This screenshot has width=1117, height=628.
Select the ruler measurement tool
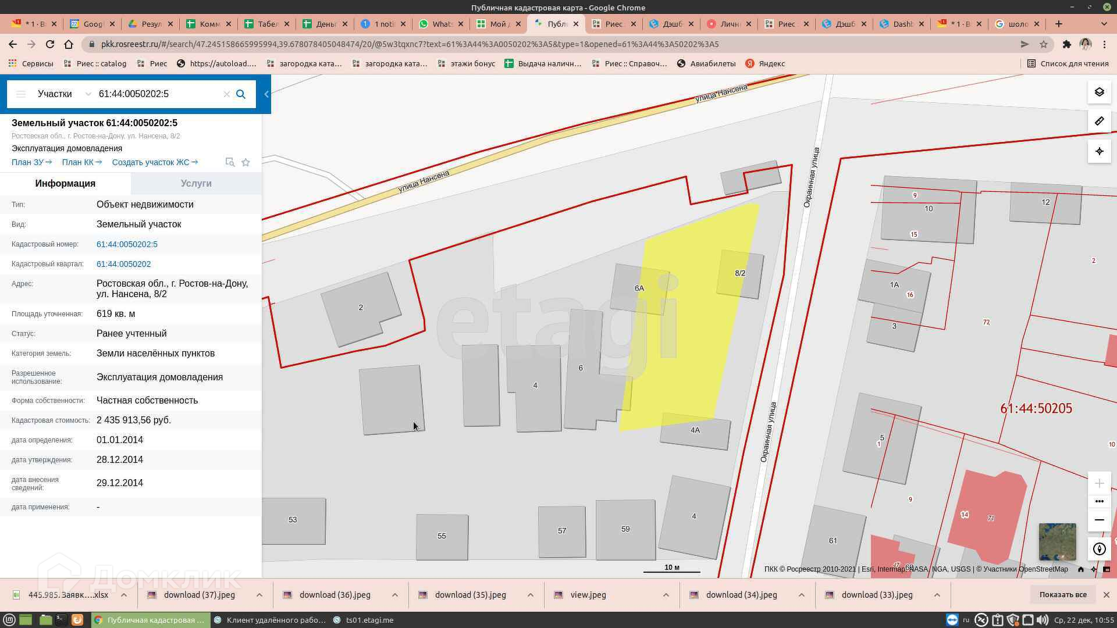point(1099,122)
